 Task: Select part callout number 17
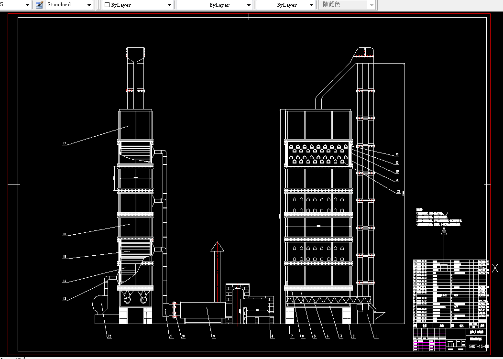click(x=64, y=143)
